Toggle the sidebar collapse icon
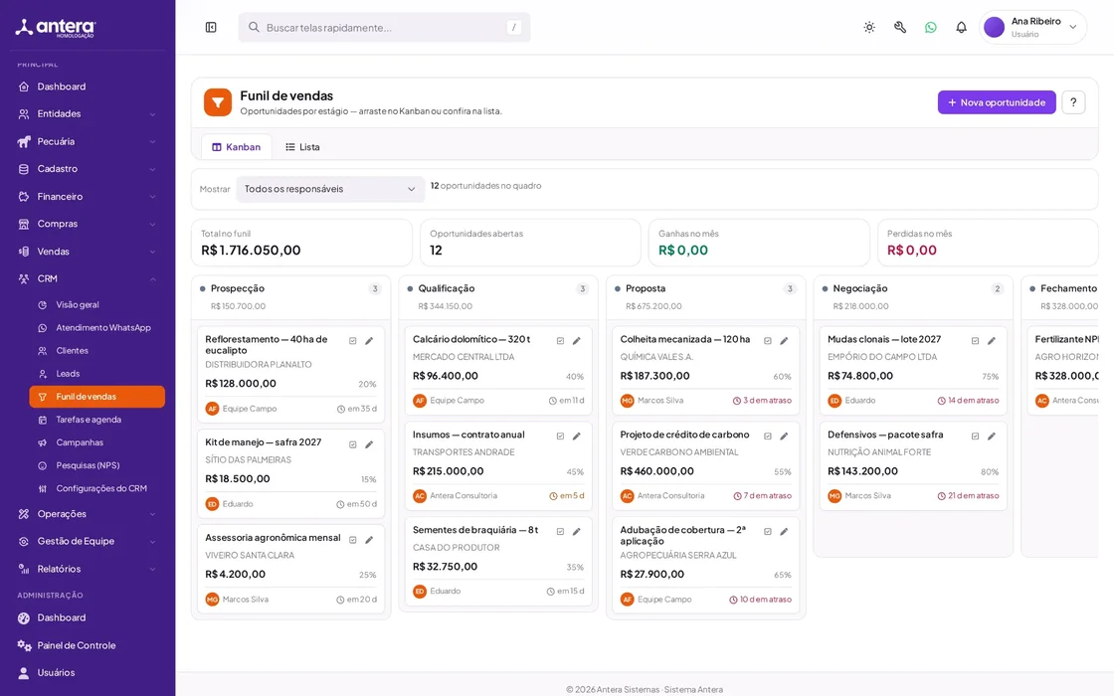The image size is (1114, 696). (x=211, y=27)
